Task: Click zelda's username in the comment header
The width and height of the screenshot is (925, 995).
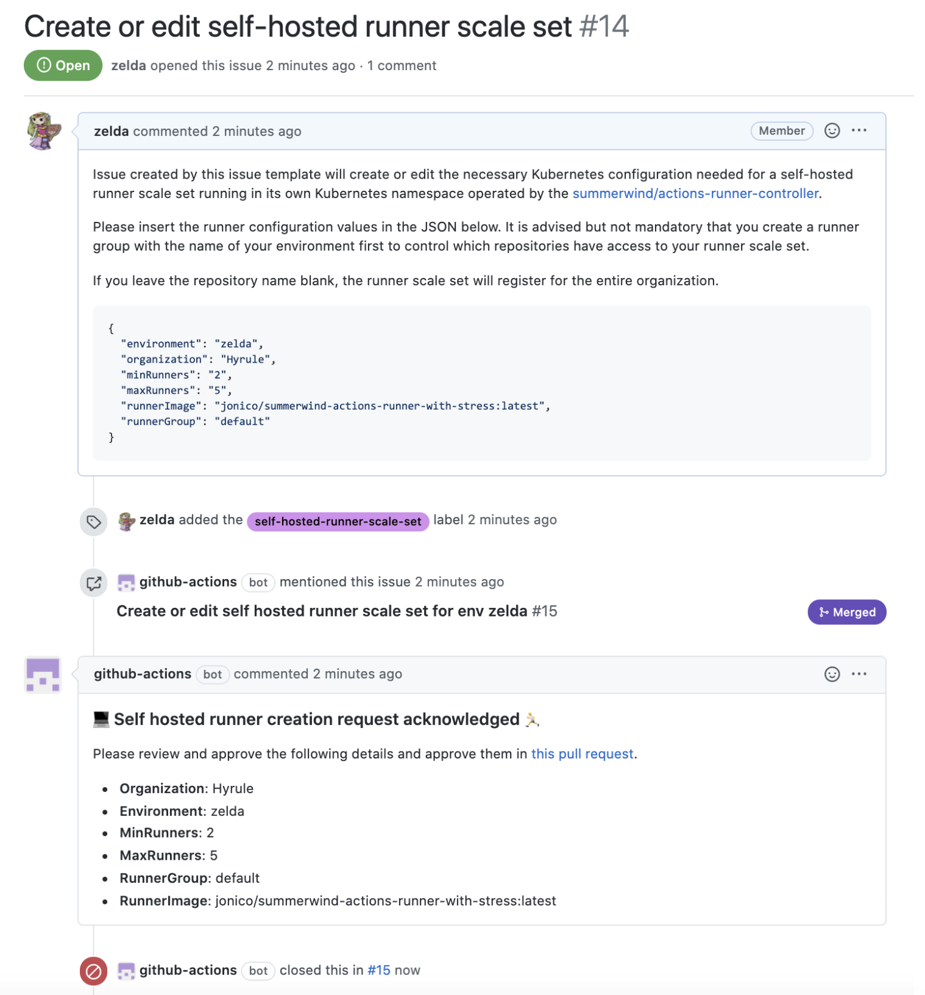Action: coord(111,131)
